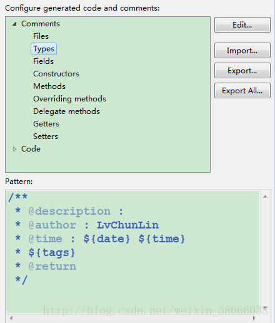Image resolution: width=275 pixels, height=323 pixels.
Task: Click the @return line in Pattern
Action: 46,266
